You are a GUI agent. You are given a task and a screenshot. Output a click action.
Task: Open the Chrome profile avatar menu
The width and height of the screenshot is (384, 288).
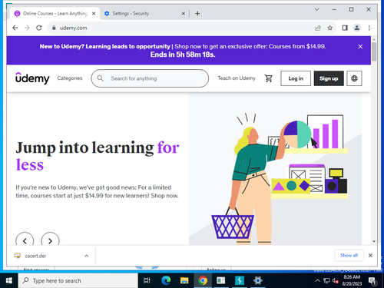(x=357, y=28)
